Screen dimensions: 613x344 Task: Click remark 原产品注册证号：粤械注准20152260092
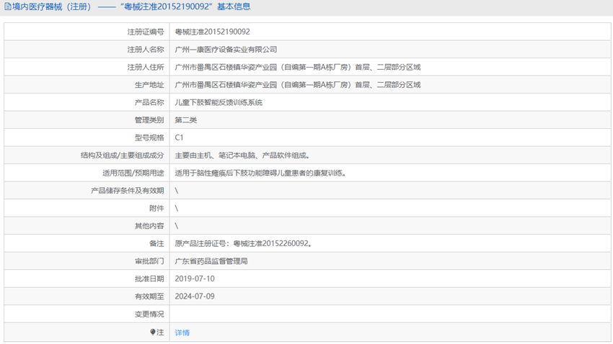[x=242, y=243]
